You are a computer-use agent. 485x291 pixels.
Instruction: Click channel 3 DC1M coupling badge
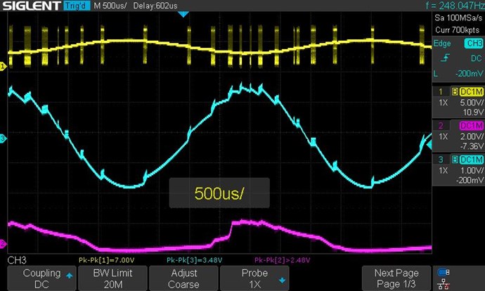[x=472, y=160]
